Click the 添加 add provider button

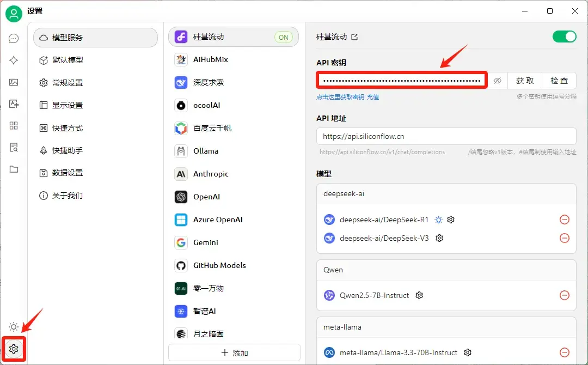234,352
